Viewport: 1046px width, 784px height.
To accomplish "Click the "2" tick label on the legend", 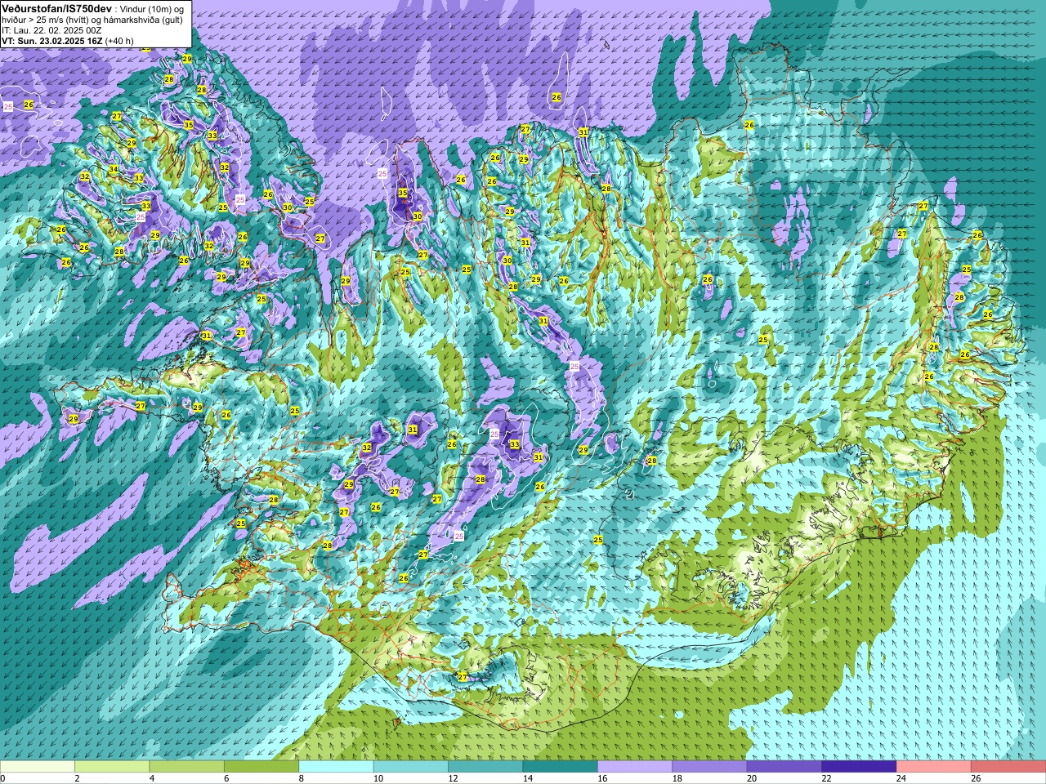I will coord(77,778).
